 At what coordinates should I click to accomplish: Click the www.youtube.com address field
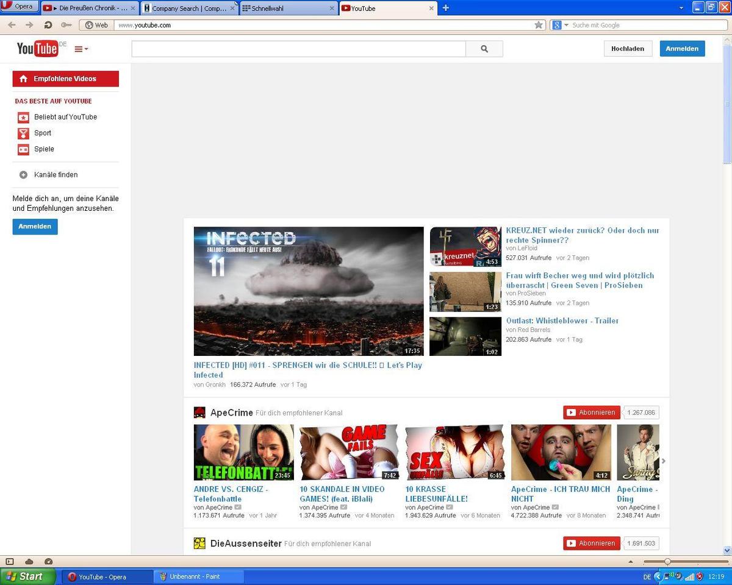click(x=323, y=25)
